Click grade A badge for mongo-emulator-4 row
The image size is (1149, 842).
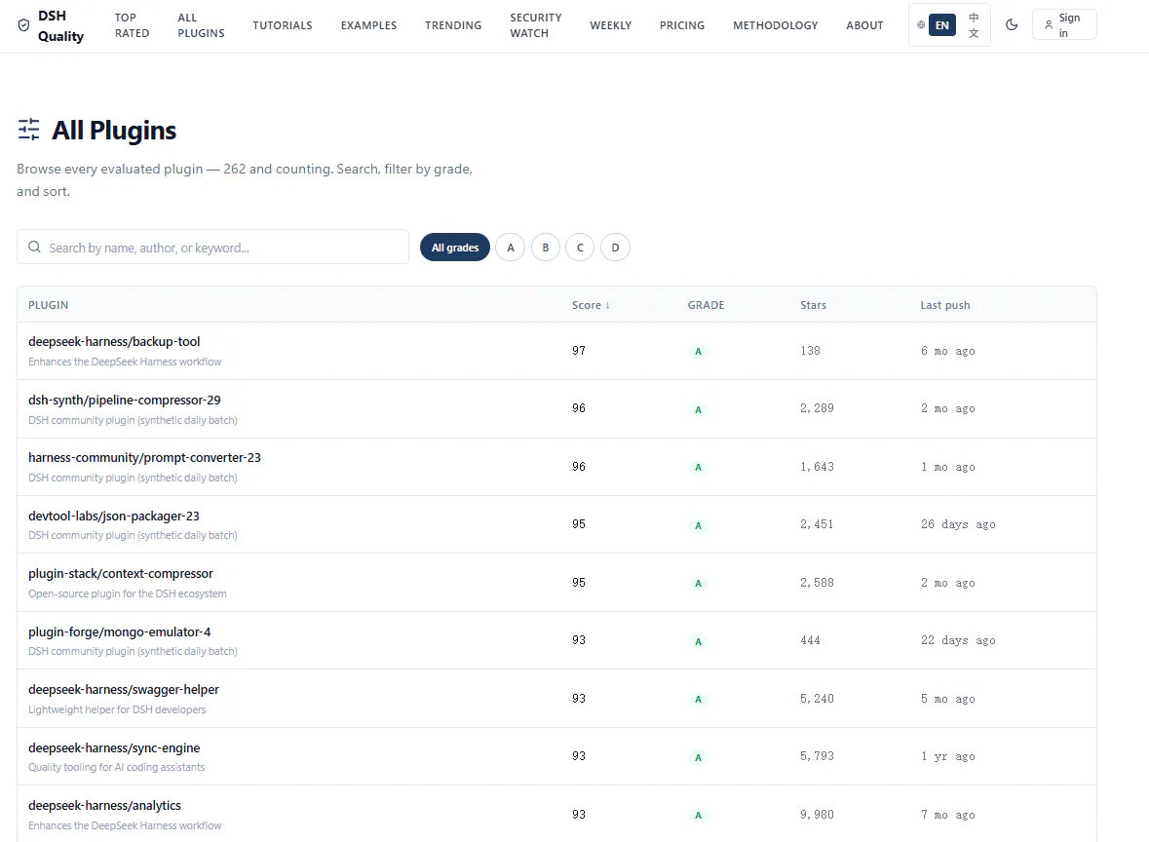click(698, 640)
